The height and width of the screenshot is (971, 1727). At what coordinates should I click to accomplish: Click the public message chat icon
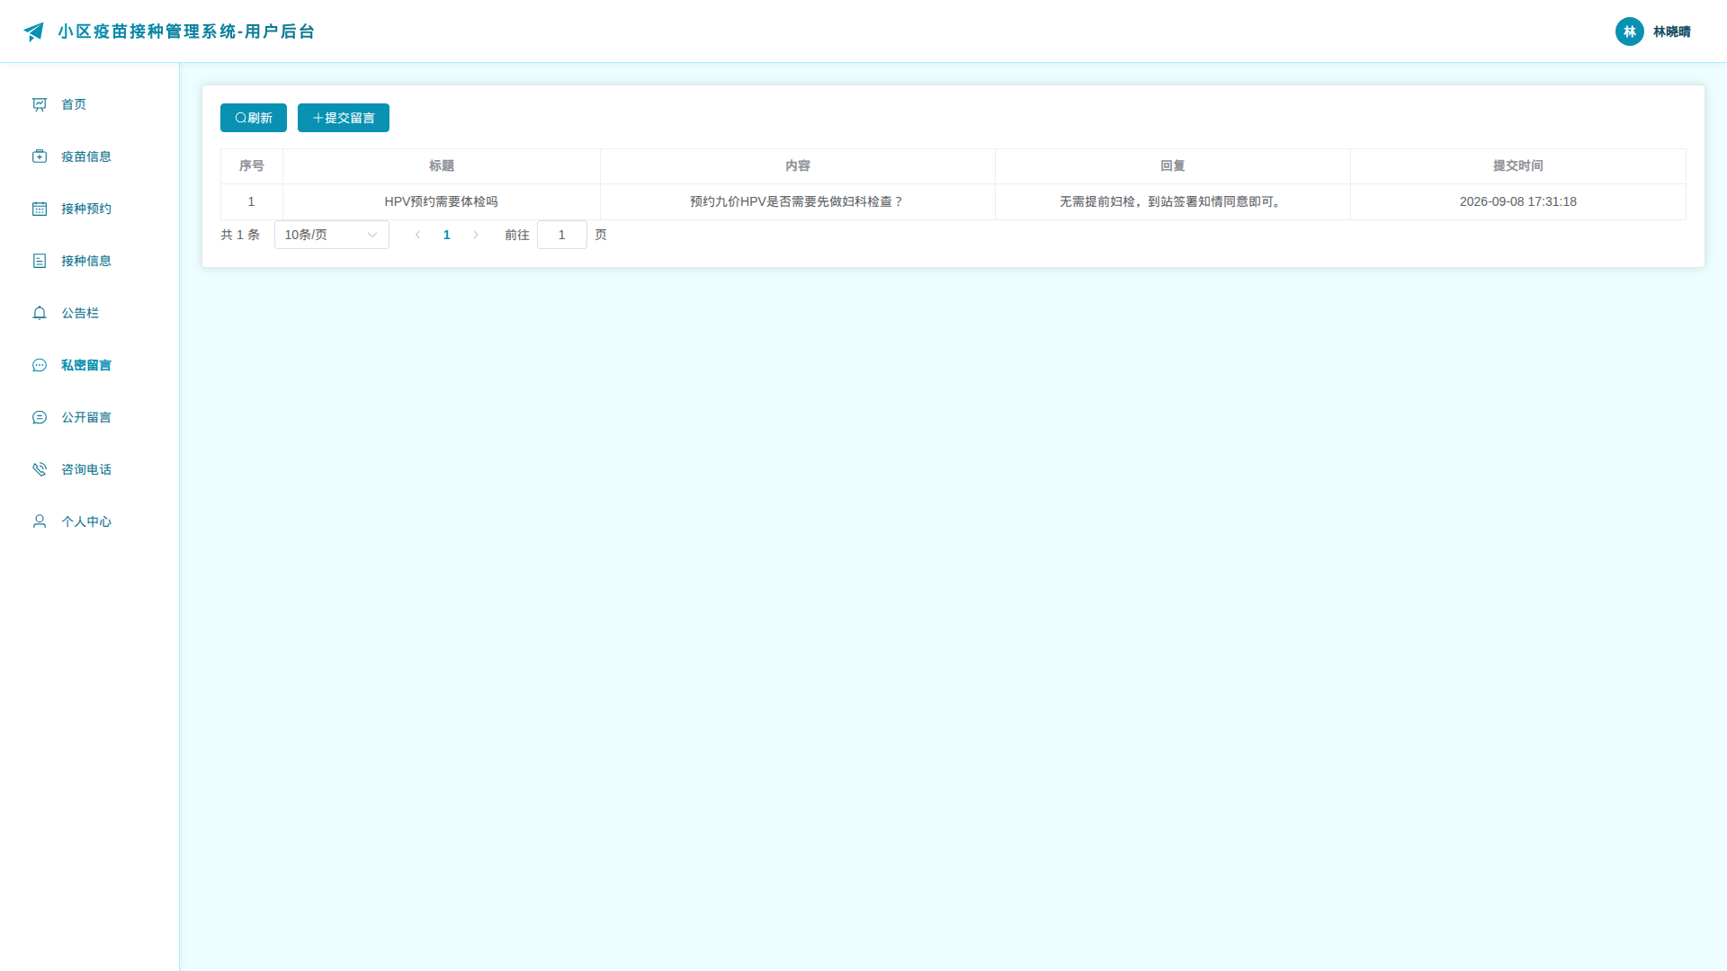40,417
